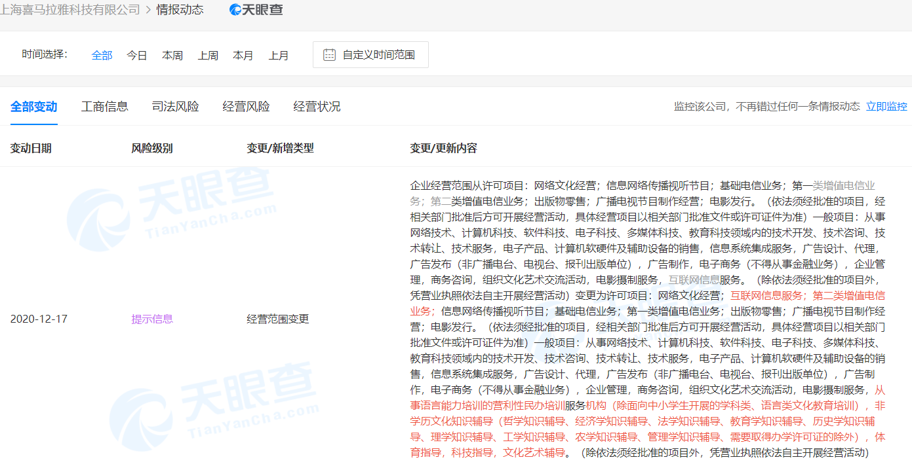Switch to the 工商信息 tab
Viewport: 912px width, 468px height.
click(105, 107)
